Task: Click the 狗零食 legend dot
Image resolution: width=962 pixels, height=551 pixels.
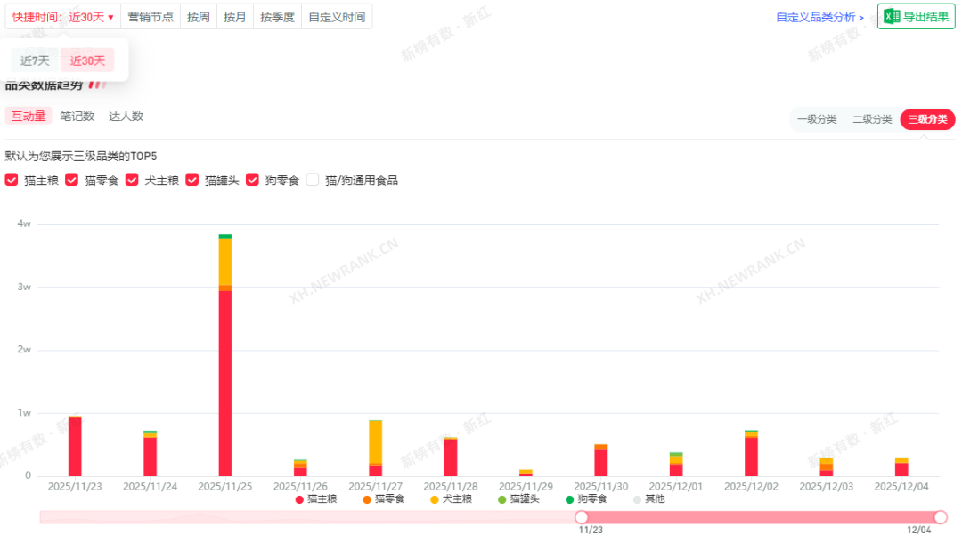Action: (570, 499)
